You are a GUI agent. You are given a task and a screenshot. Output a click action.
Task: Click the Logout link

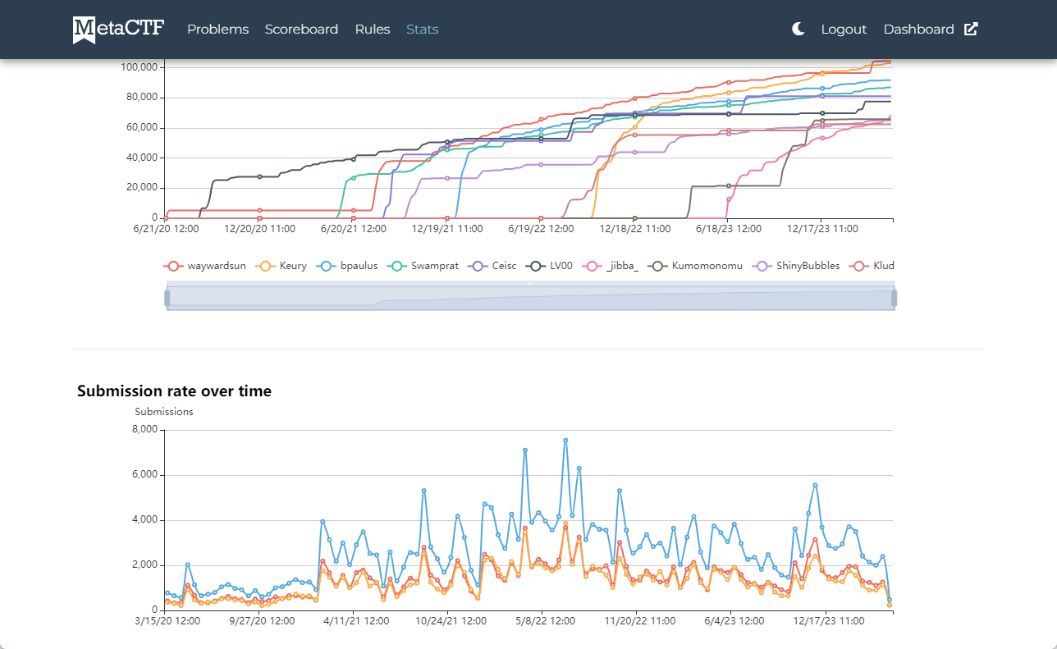[x=844, y=29]
